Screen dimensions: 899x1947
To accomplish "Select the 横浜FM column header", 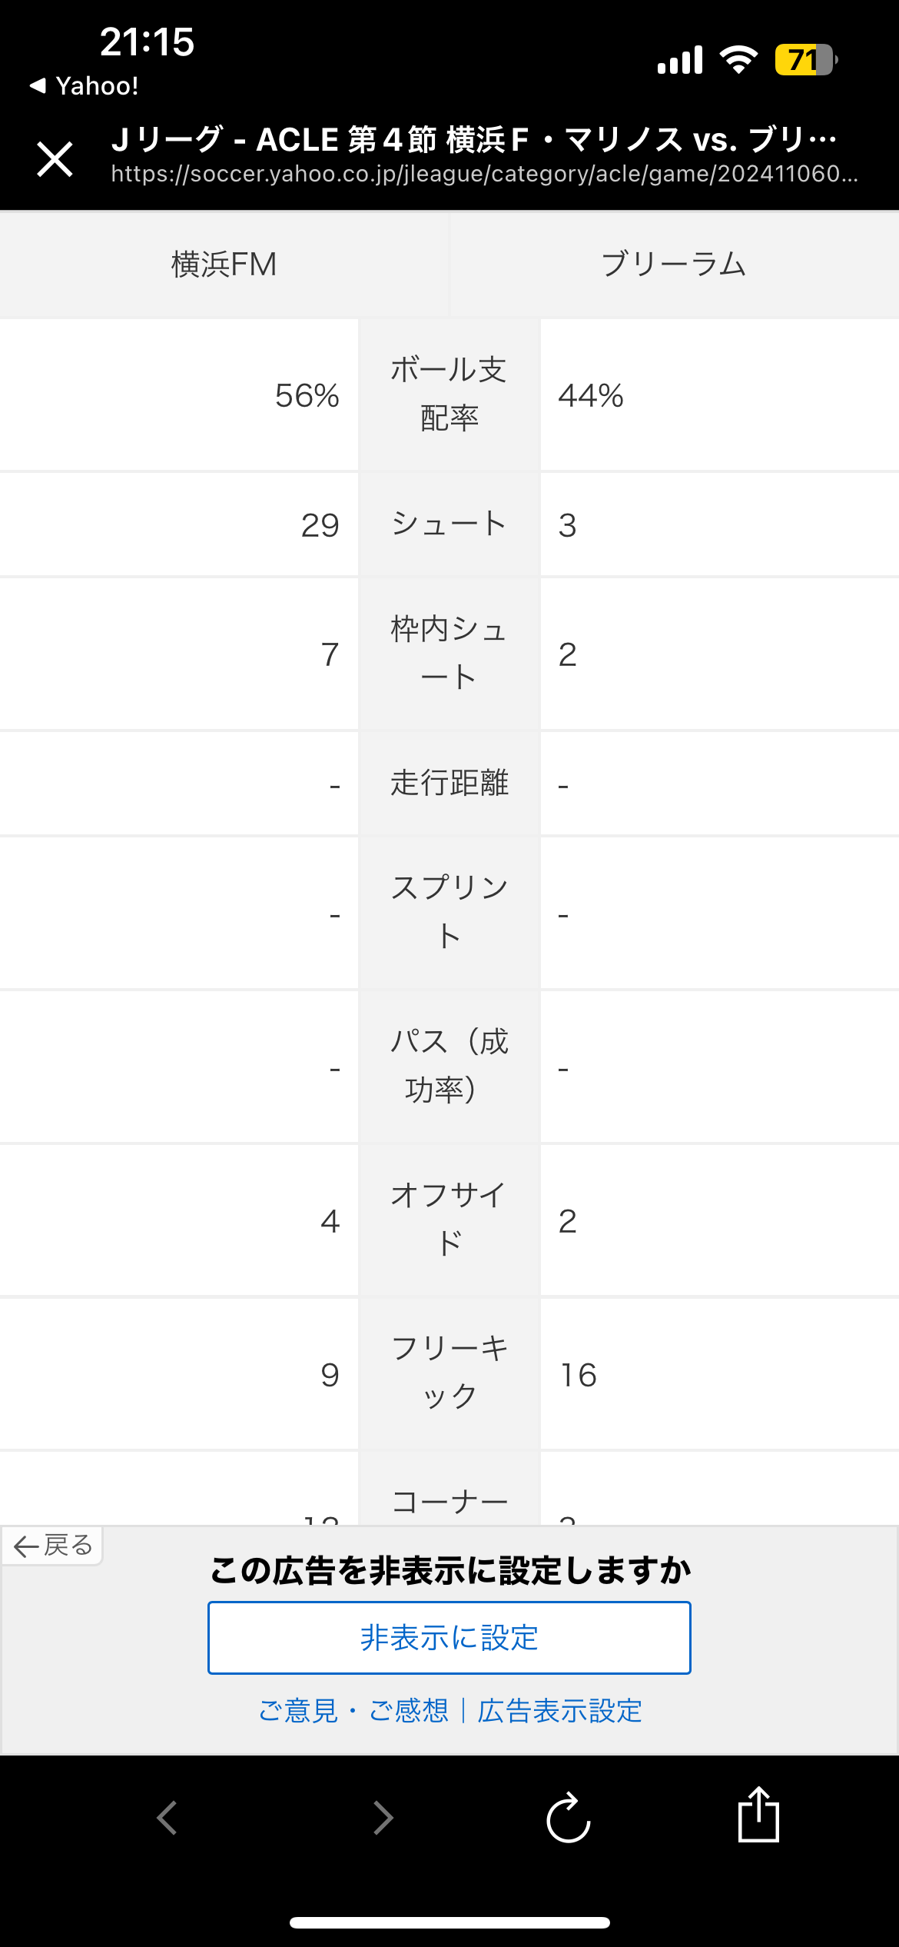I will (x=224, y=265).
